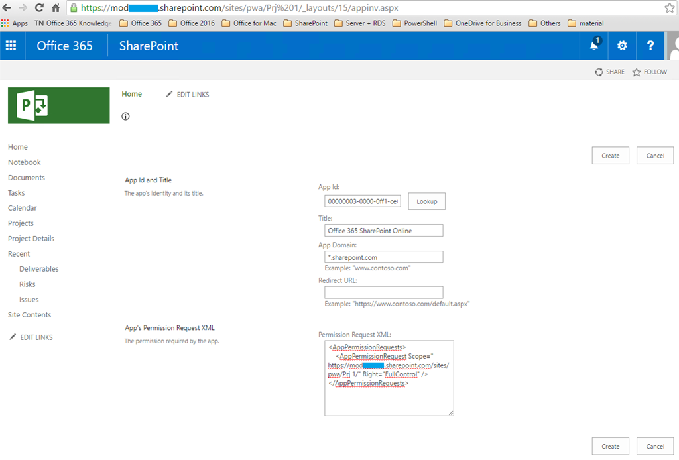Open the Office 365 bookmark folder
679x460 pixels.
(x=141, y=23)
